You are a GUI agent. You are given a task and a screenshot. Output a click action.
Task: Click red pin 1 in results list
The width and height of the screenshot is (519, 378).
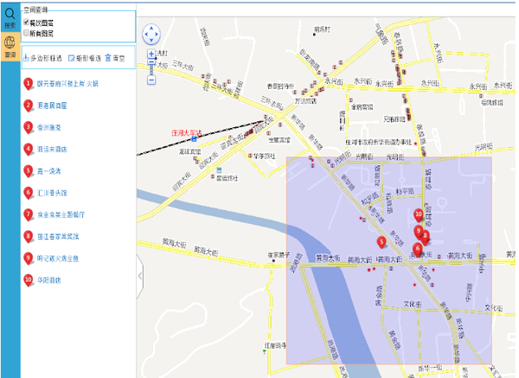point(29,84)
